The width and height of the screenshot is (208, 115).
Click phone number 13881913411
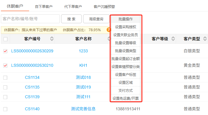tap(128, 109)
